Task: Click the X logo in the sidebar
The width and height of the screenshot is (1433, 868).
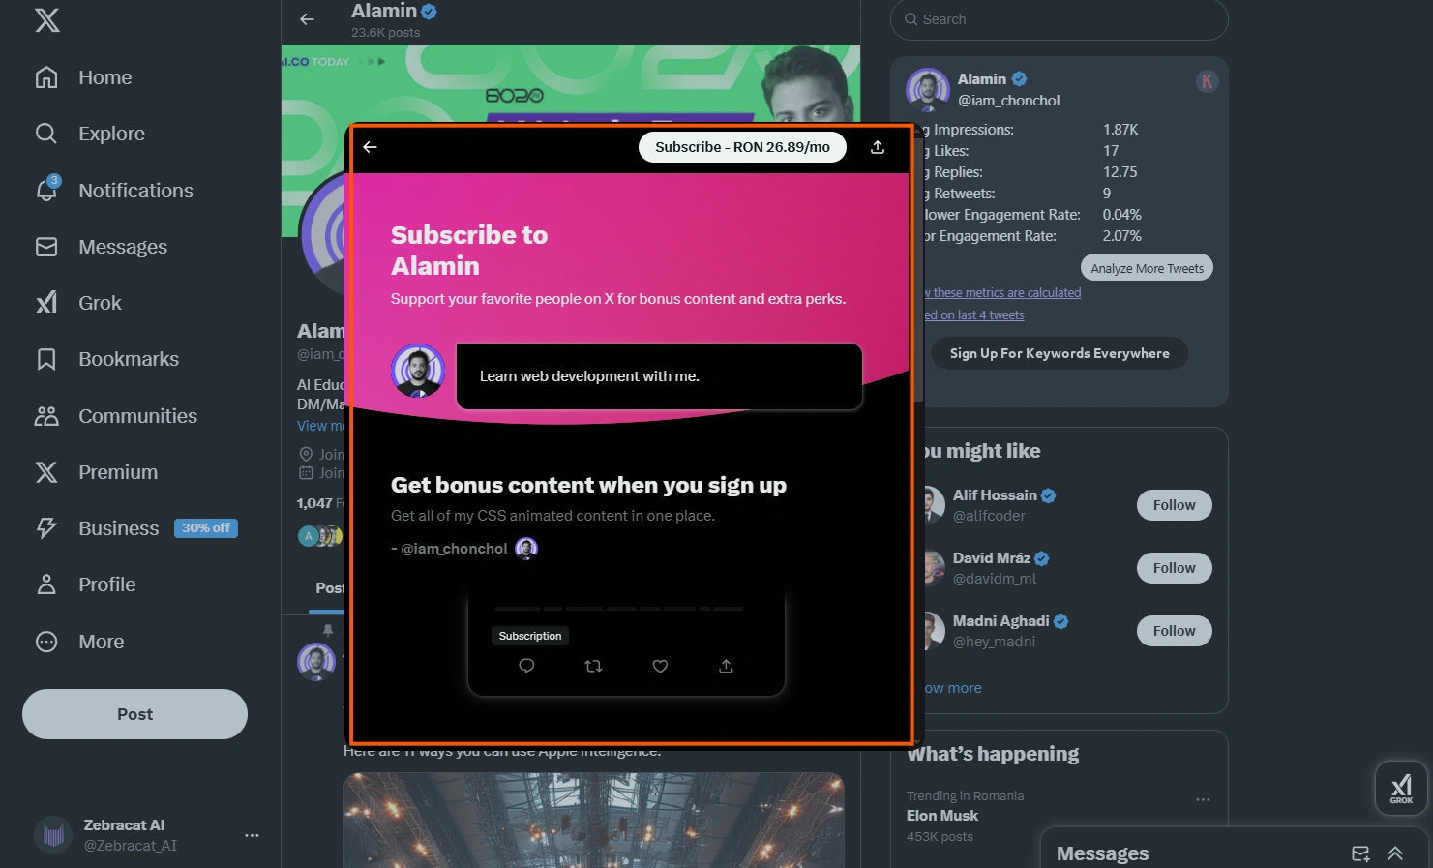Action: (46, 19)
